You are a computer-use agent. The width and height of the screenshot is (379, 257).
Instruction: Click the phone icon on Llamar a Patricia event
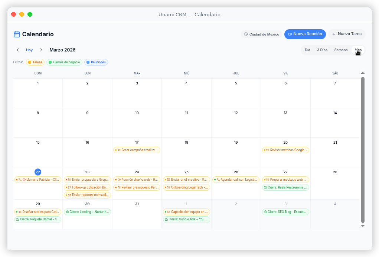coord(21,180)
